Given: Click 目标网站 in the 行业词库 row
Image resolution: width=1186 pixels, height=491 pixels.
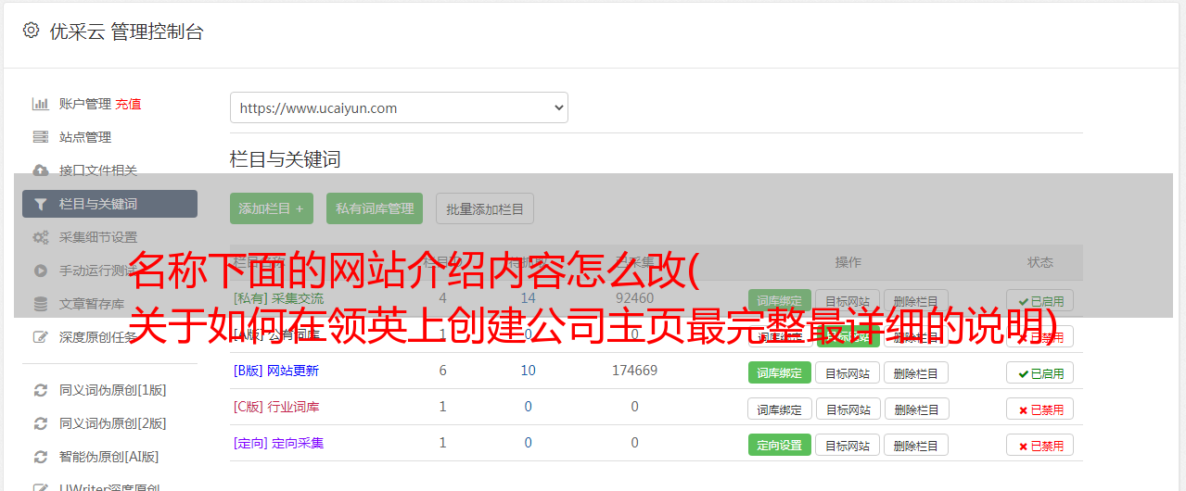Looking at the screenshot, I should tap(848, 409).
